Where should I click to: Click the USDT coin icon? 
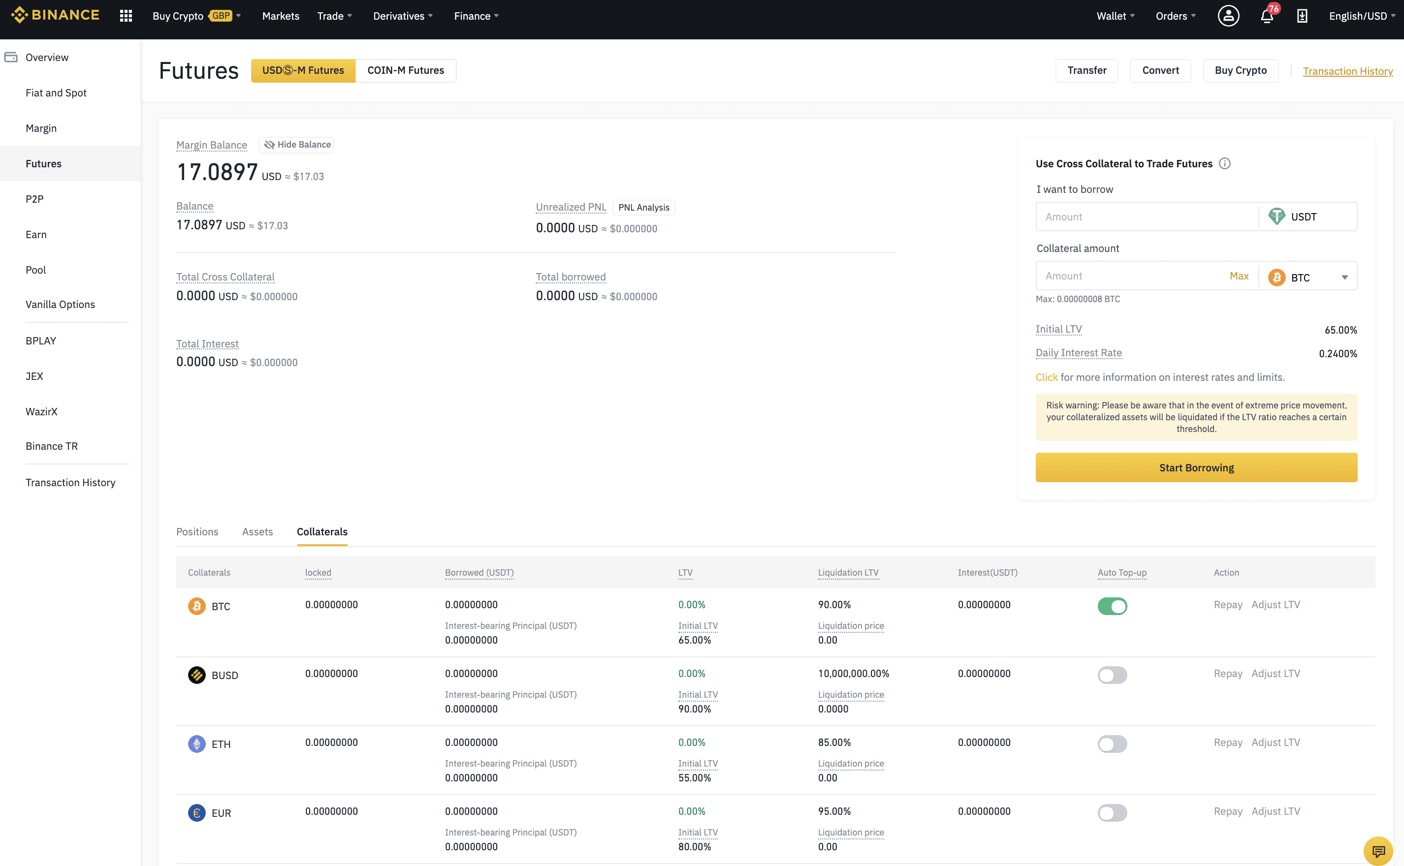[1276, 216]
